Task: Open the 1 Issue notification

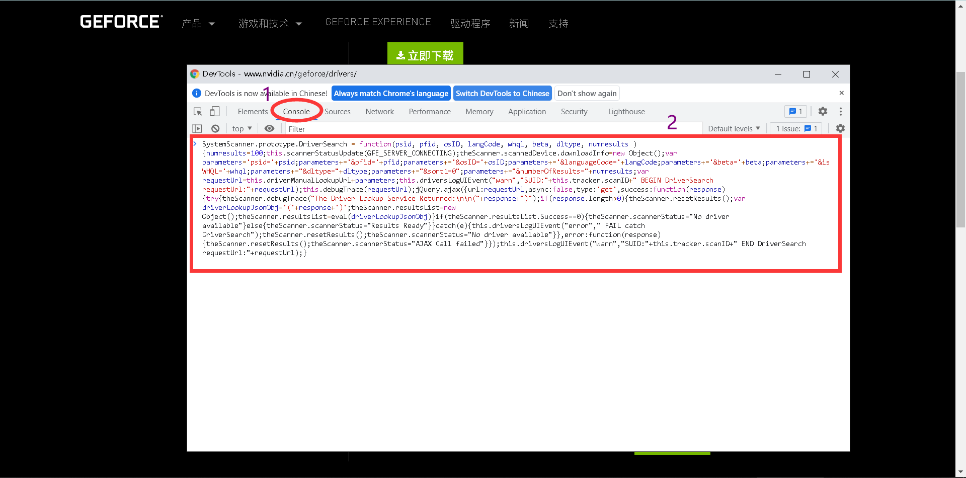Action: tap(795, 128)
